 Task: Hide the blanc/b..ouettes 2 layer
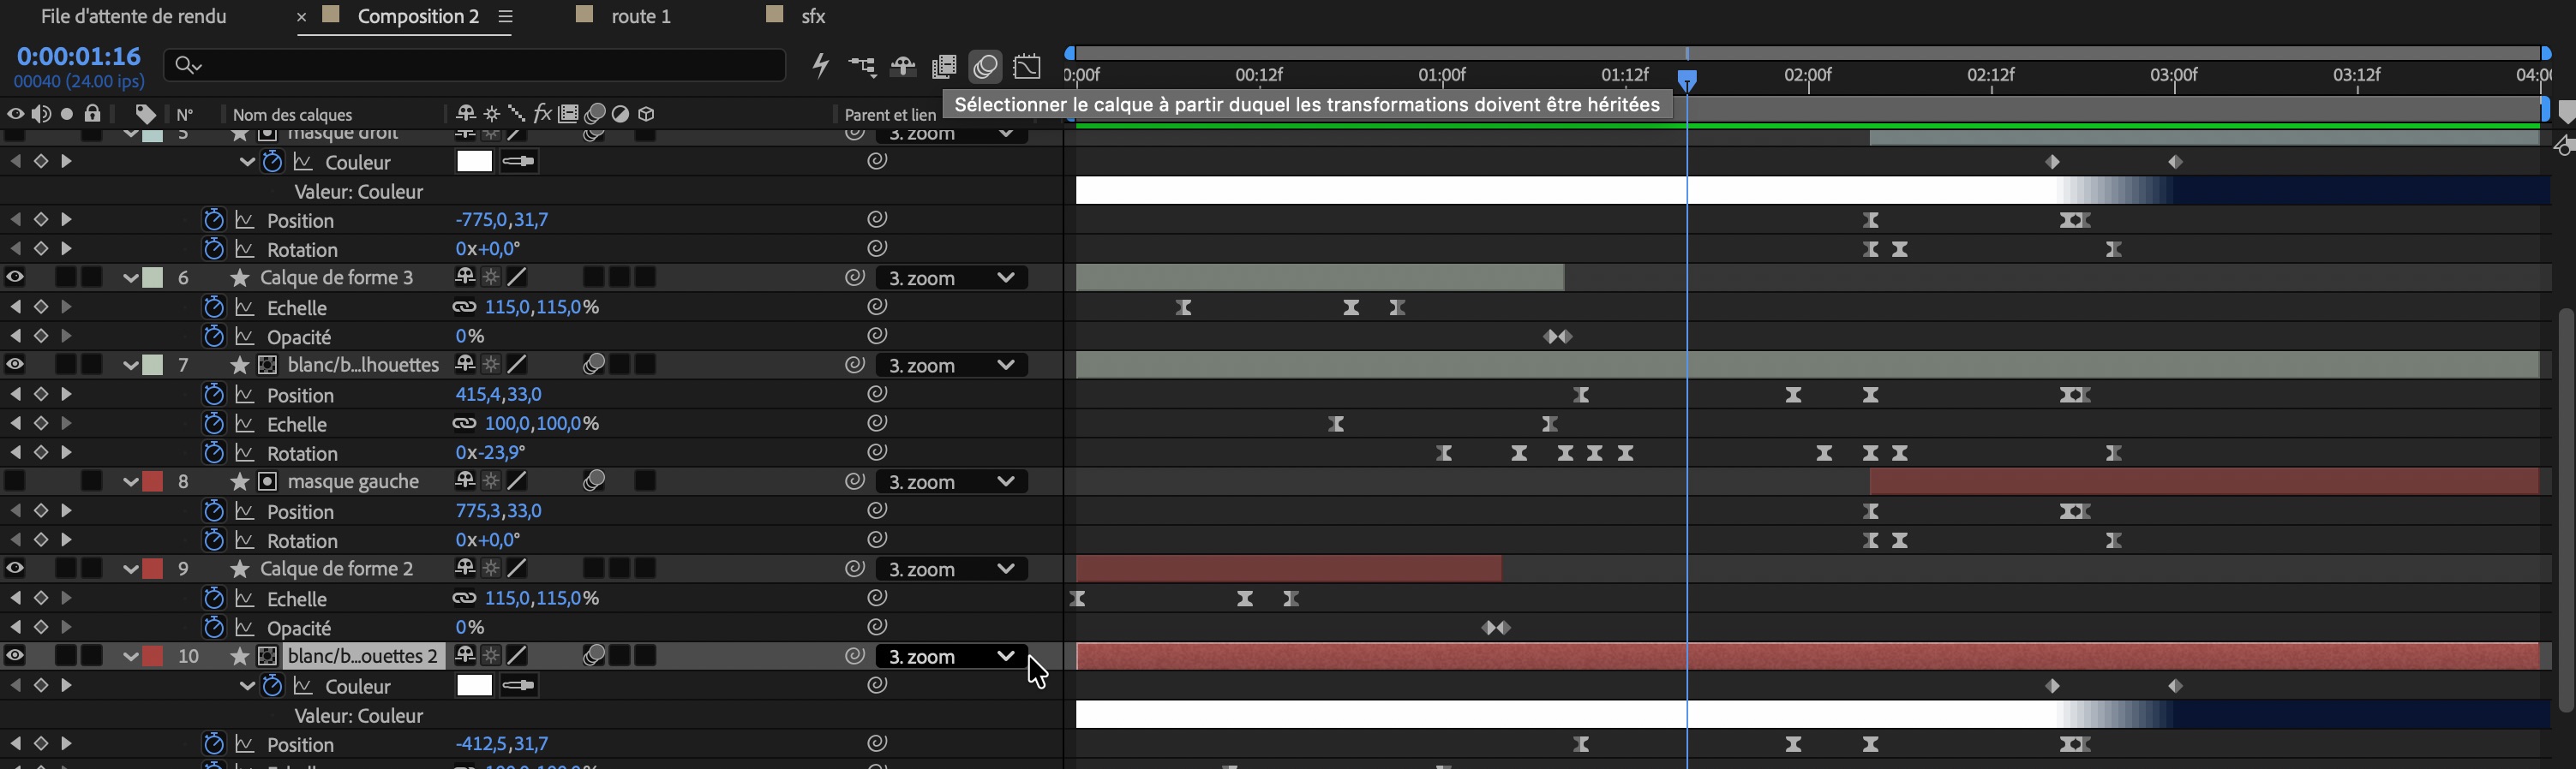coord(15,656)
